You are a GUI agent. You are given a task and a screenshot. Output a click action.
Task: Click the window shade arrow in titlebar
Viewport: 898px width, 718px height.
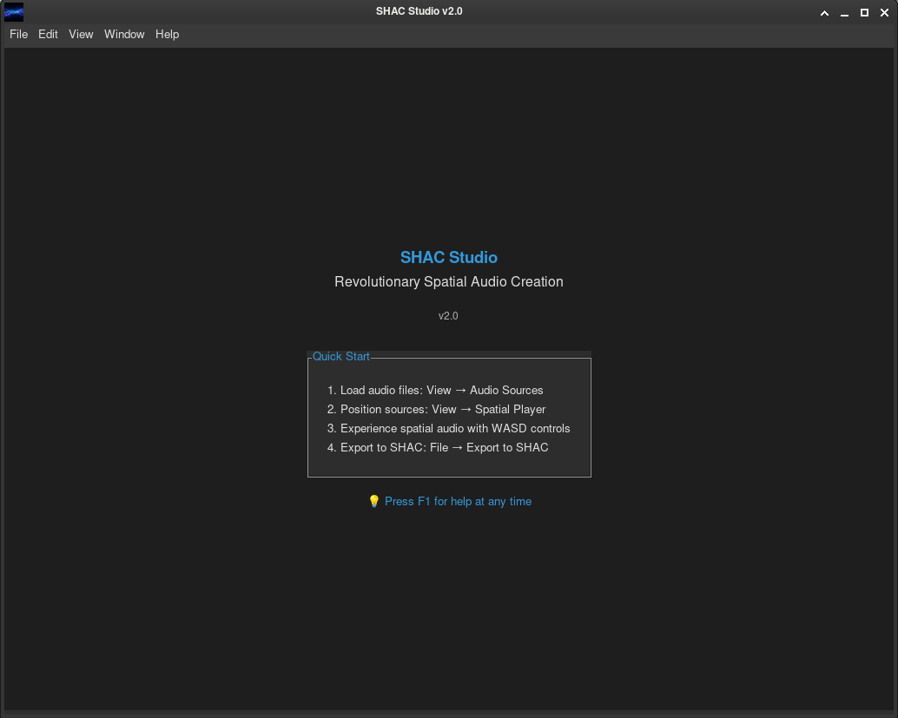coord(824,12)
